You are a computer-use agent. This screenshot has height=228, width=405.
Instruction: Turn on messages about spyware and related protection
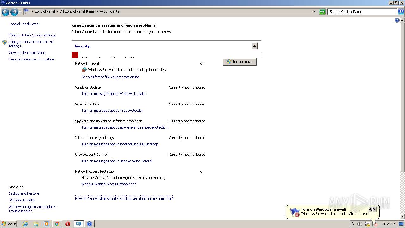(124, 127)
